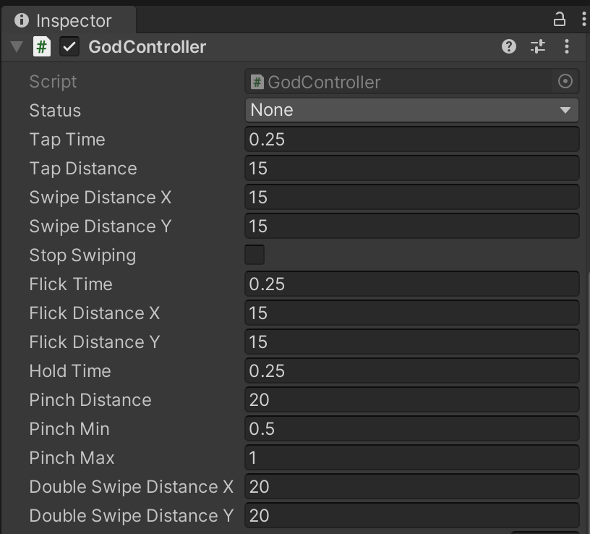Click the Pinch Max label
Viewport: 590px width, 534px height.
pyautogui.click(x=72, y=458)
